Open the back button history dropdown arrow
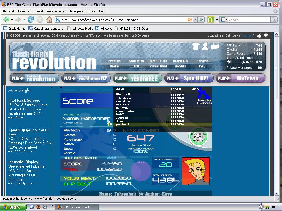 coord(12,20)
